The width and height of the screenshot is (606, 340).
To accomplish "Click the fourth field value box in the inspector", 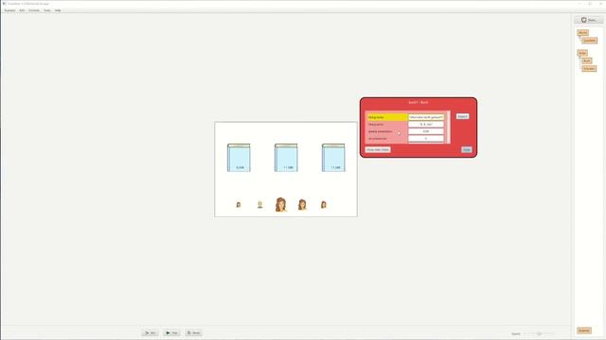I will coord(426,139).
